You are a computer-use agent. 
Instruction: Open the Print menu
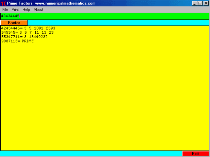point(15,10)
